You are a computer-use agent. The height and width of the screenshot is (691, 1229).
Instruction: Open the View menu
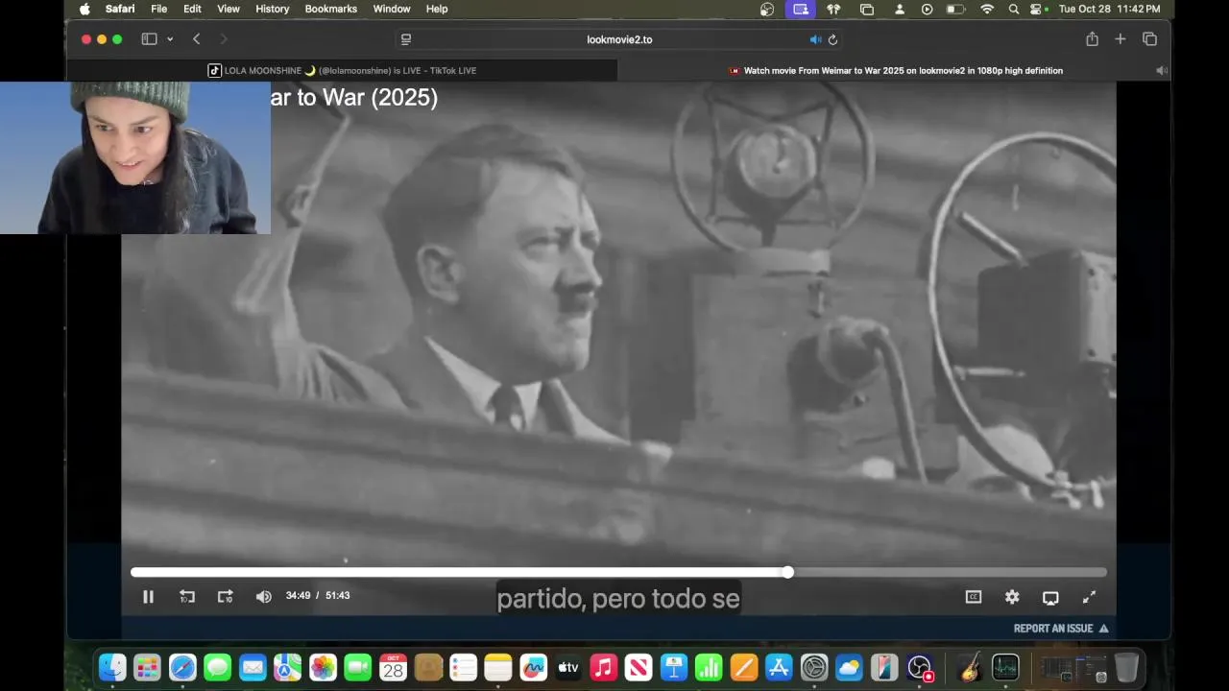tap(229, 9)
